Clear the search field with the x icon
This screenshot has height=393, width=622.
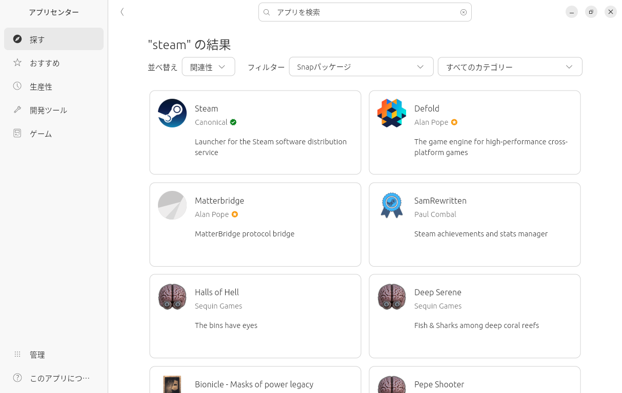click(464, 12)
